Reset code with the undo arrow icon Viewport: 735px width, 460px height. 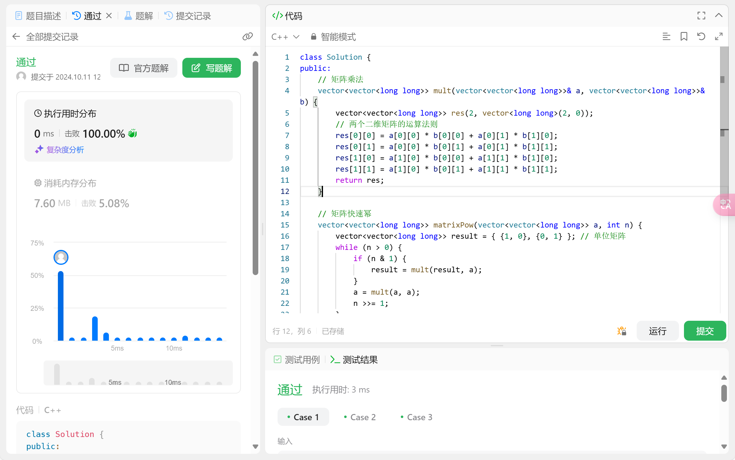point(701,37)
